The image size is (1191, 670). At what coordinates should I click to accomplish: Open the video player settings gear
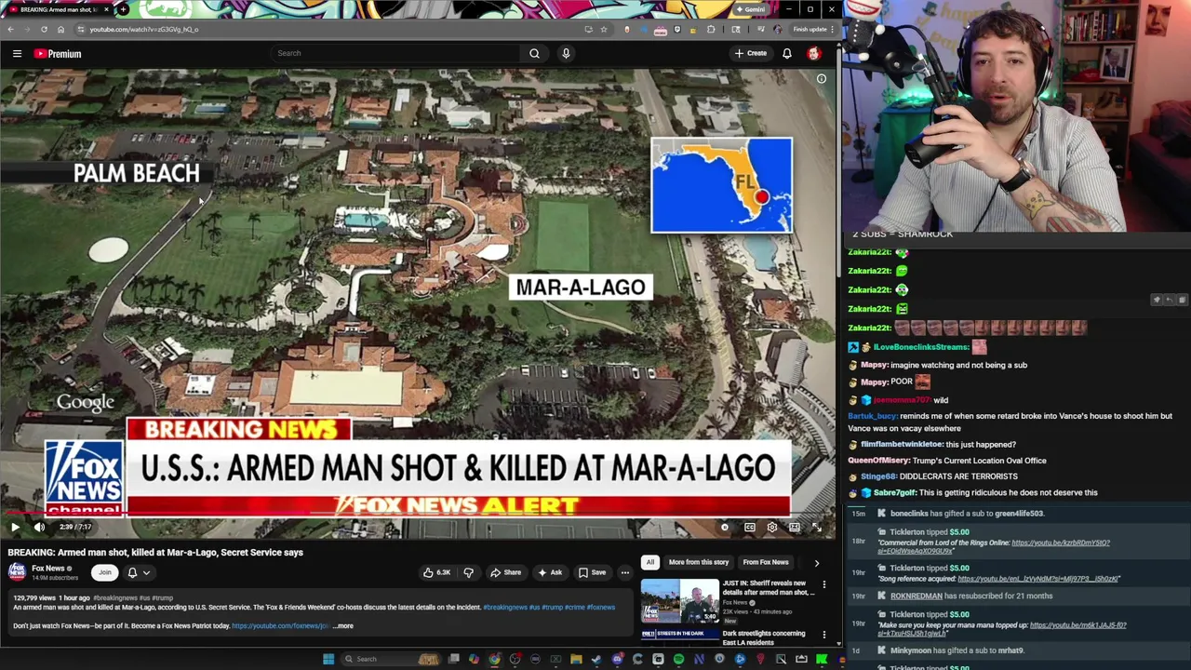click(x=771, y=527)
